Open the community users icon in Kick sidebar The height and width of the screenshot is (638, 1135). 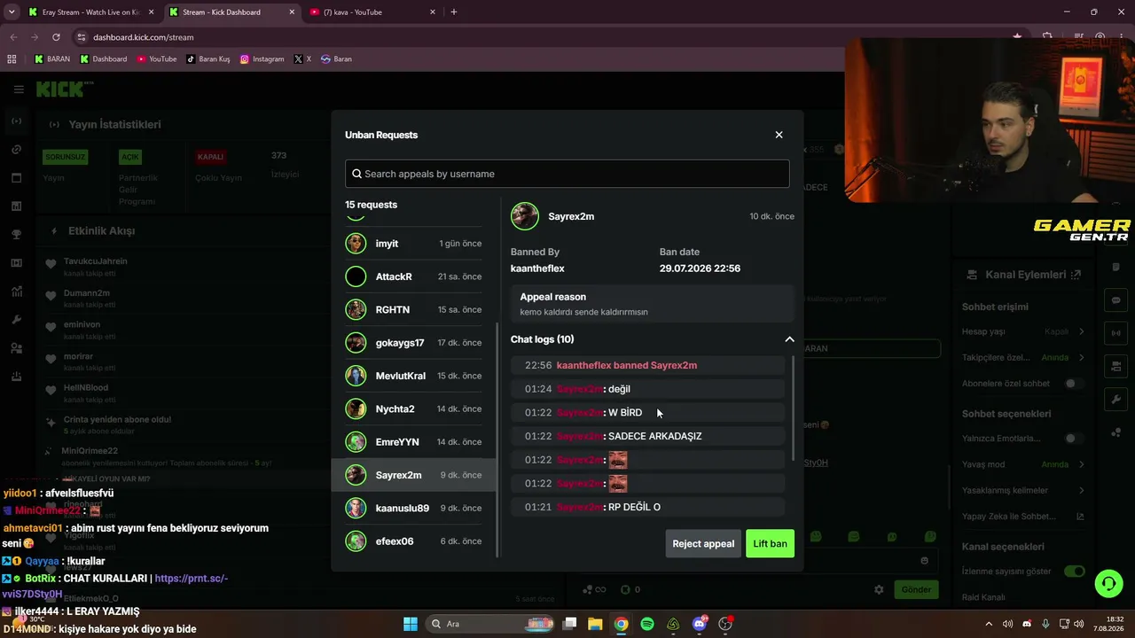point(17,348)
